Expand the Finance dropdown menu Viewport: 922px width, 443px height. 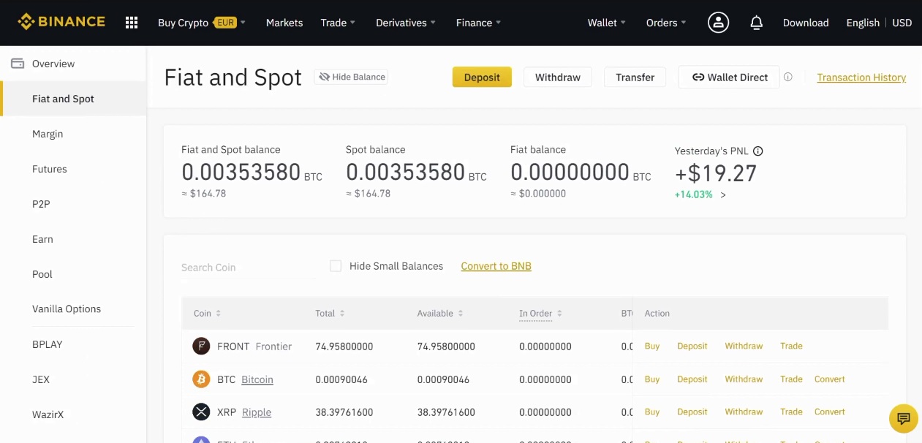478,23
